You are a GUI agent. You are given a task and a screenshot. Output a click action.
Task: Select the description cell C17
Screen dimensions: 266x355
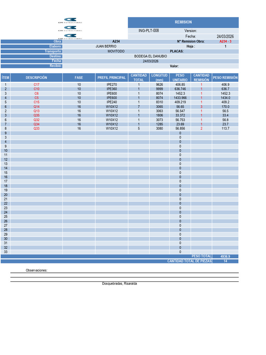tap(36, 85)
